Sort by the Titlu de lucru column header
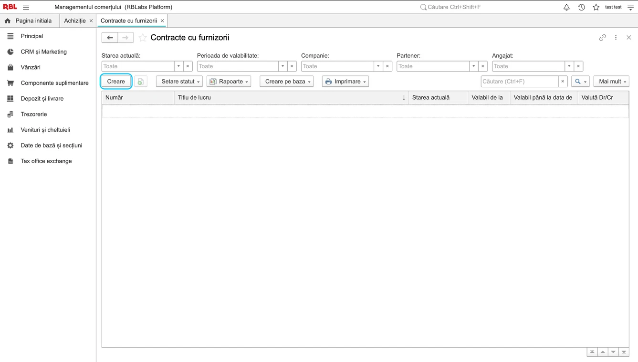Image resolution: width=638 pixels, height=362 pixels. tap(292, 98)
